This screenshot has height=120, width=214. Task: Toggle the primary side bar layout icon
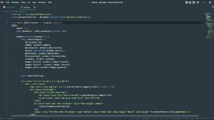(187, 2)
